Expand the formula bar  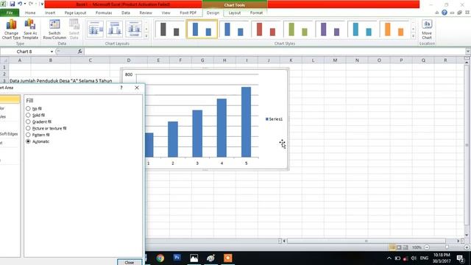[x=468, y=52]
